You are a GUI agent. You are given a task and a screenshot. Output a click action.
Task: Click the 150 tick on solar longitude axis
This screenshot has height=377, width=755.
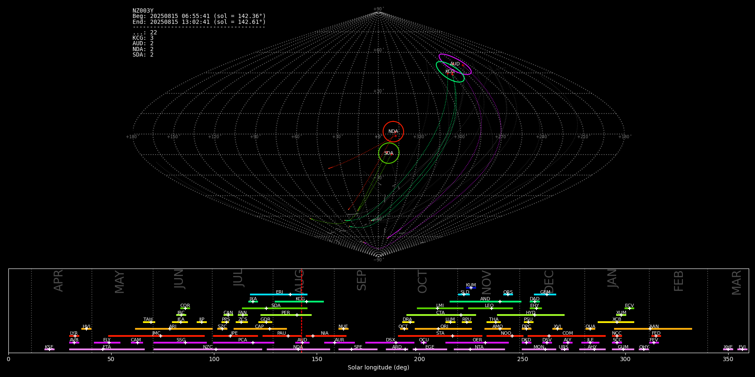pyautogui.click(x=317, y=359)
